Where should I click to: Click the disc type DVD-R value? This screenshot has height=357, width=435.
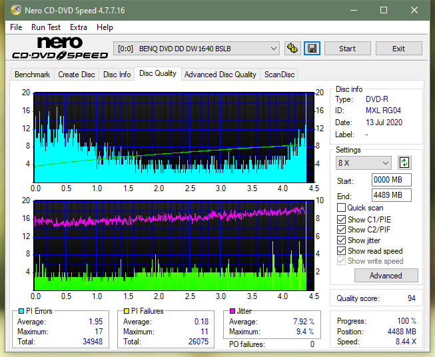[377, 99]
